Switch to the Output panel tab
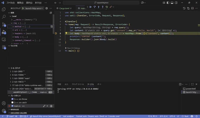200x118 pixels. click(66, 84)
